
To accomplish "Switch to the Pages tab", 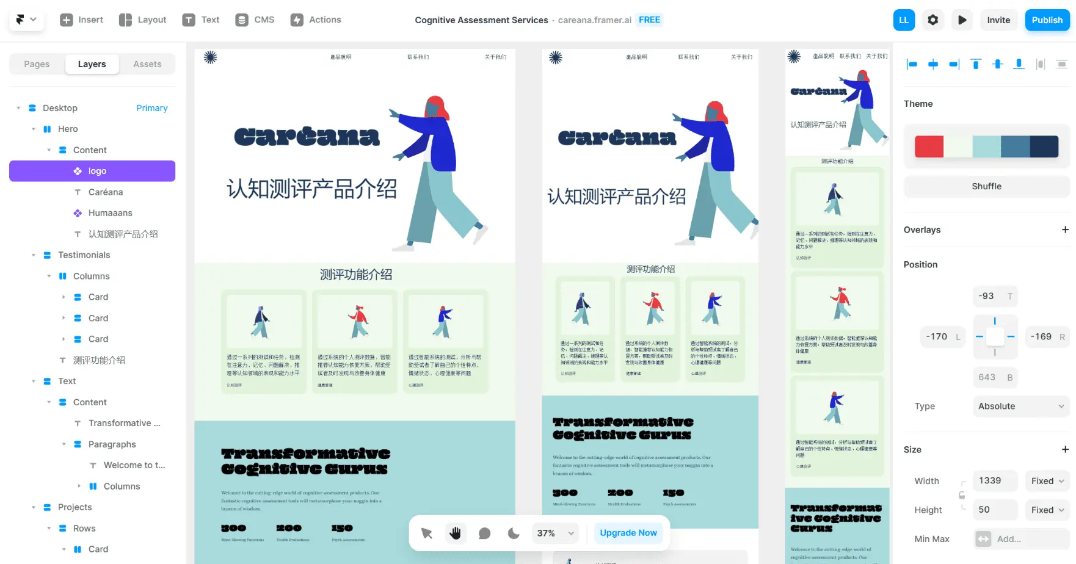I will pyautogui.click(x=37, y=64).
